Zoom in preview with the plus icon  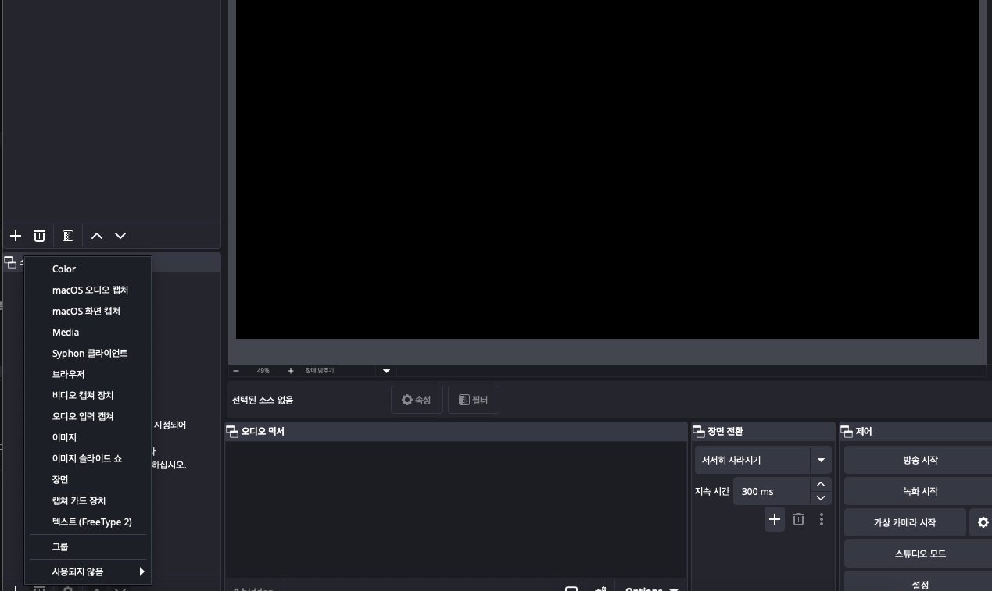(291, 371)
